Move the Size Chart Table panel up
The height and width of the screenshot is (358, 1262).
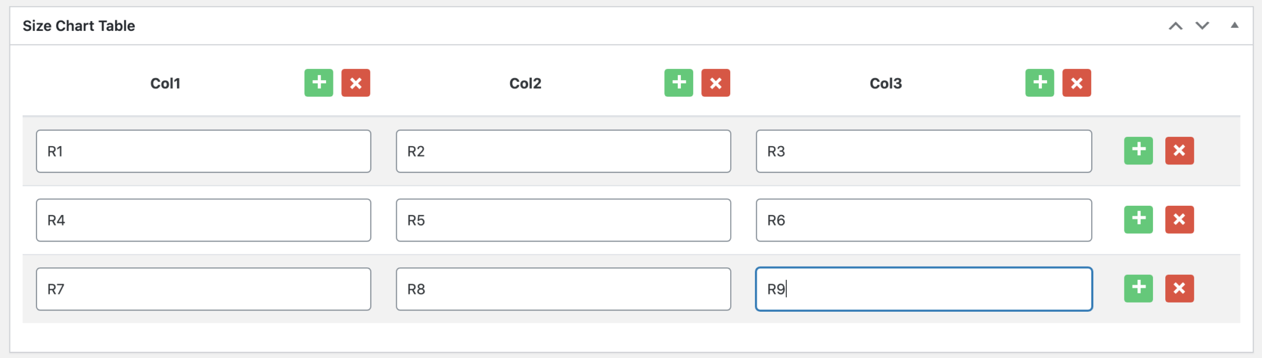tap(1175, 26)
